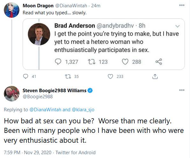The image size is (190, 158).
Task: Open Steven Boogie2988 Williams' avatar
Action: [x=11, y=93]
